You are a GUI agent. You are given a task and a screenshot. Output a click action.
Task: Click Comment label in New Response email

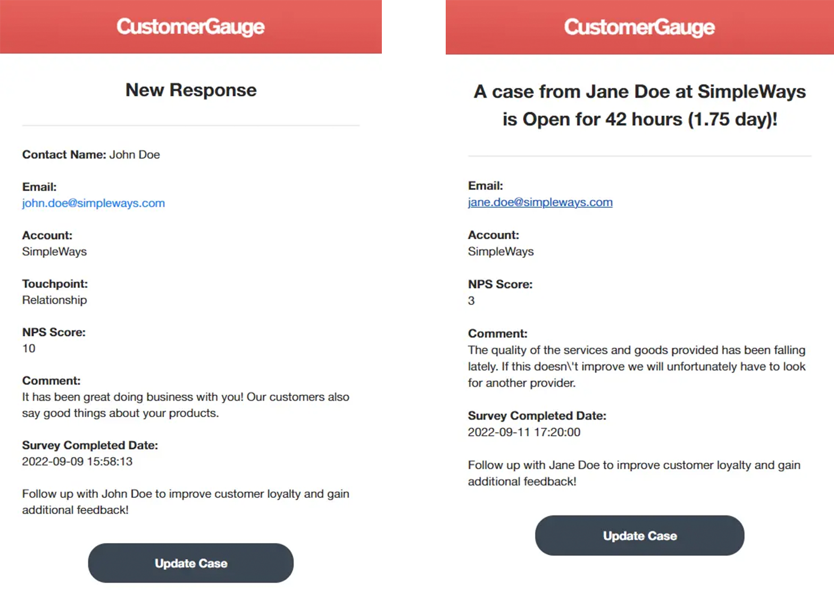point(51,380)
